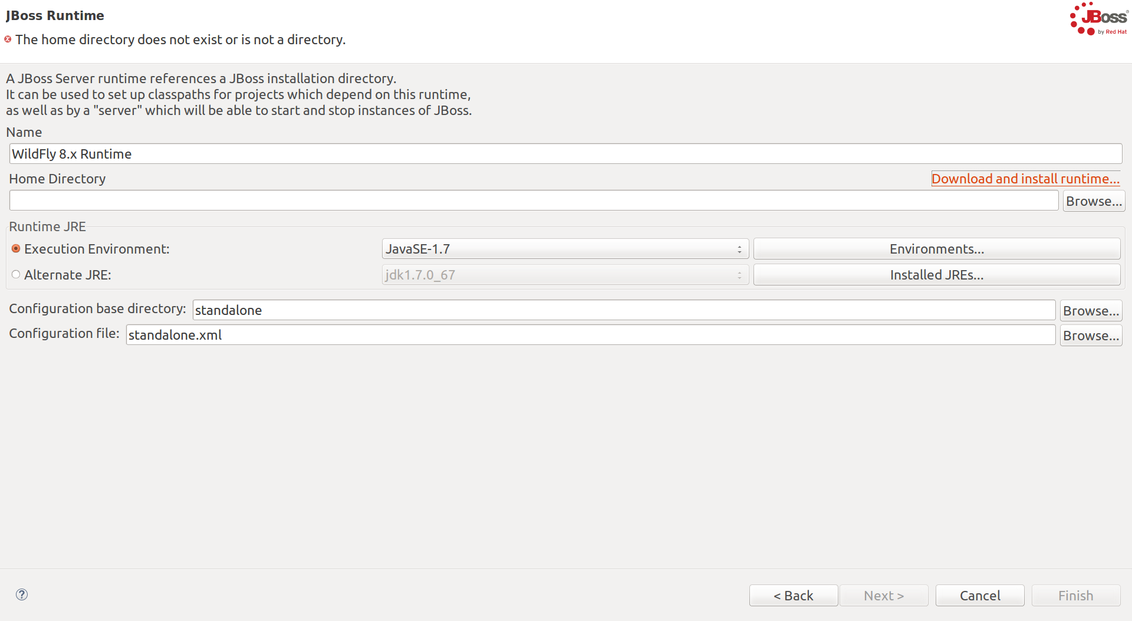Image resolution: width=1132 pixels, height=621 pixels.
Task: Click the JBoss by Red Hat logo
Action: coord(1099,19)
